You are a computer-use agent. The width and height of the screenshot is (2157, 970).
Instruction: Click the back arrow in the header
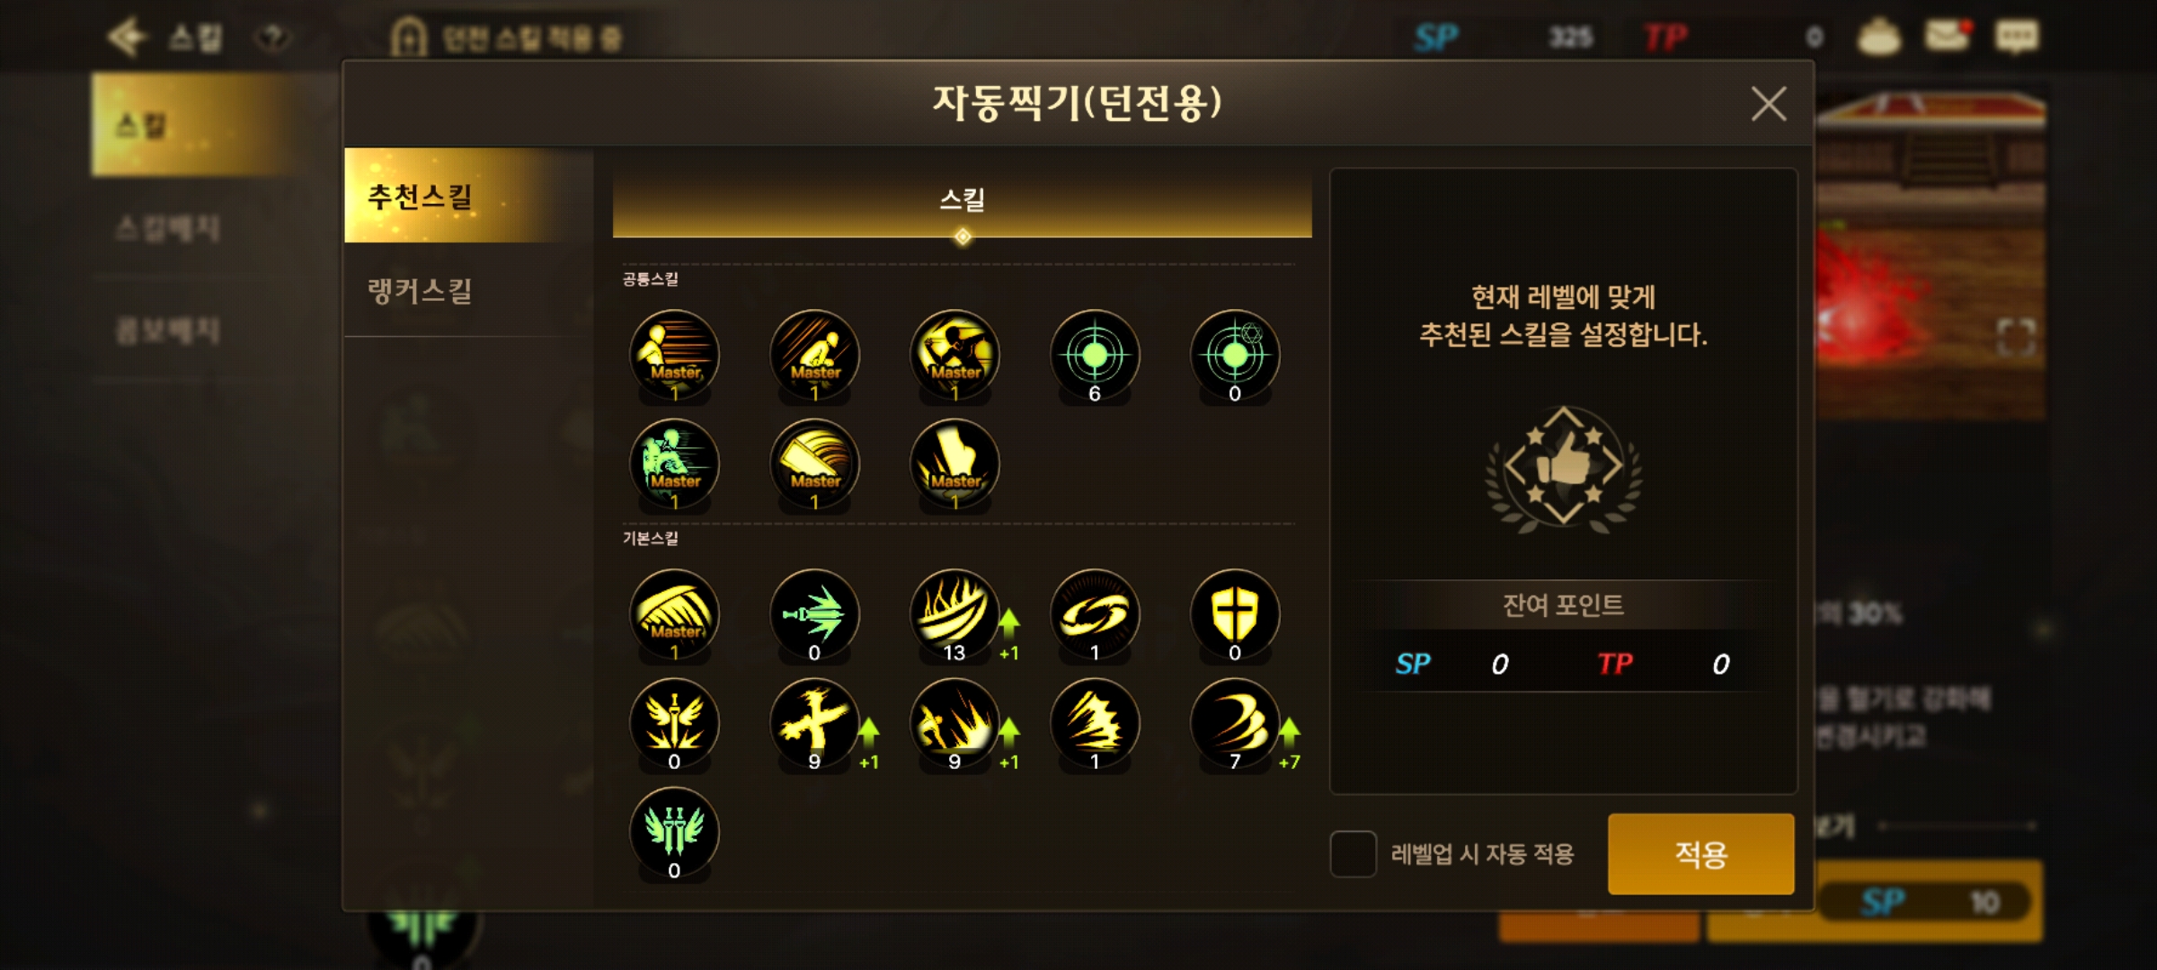pos(127,37)
